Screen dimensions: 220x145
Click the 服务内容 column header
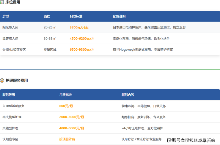pos(128,95)
